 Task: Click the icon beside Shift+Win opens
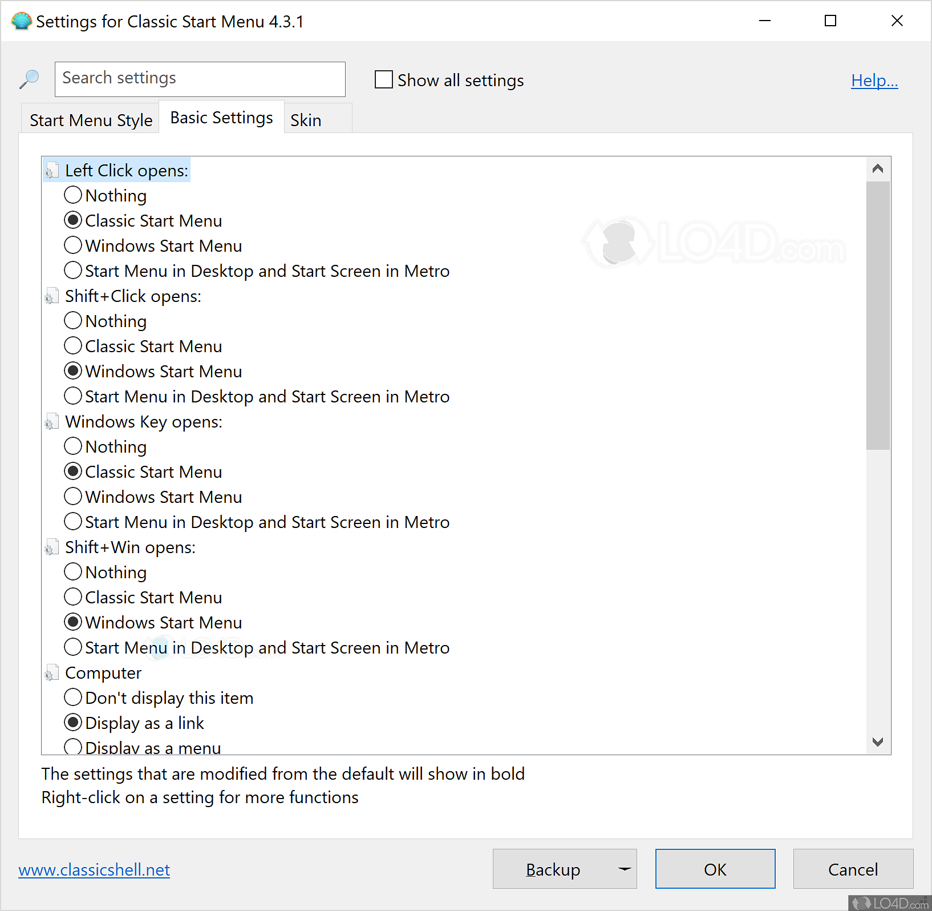pyautogui.click(x=52, y=547)
